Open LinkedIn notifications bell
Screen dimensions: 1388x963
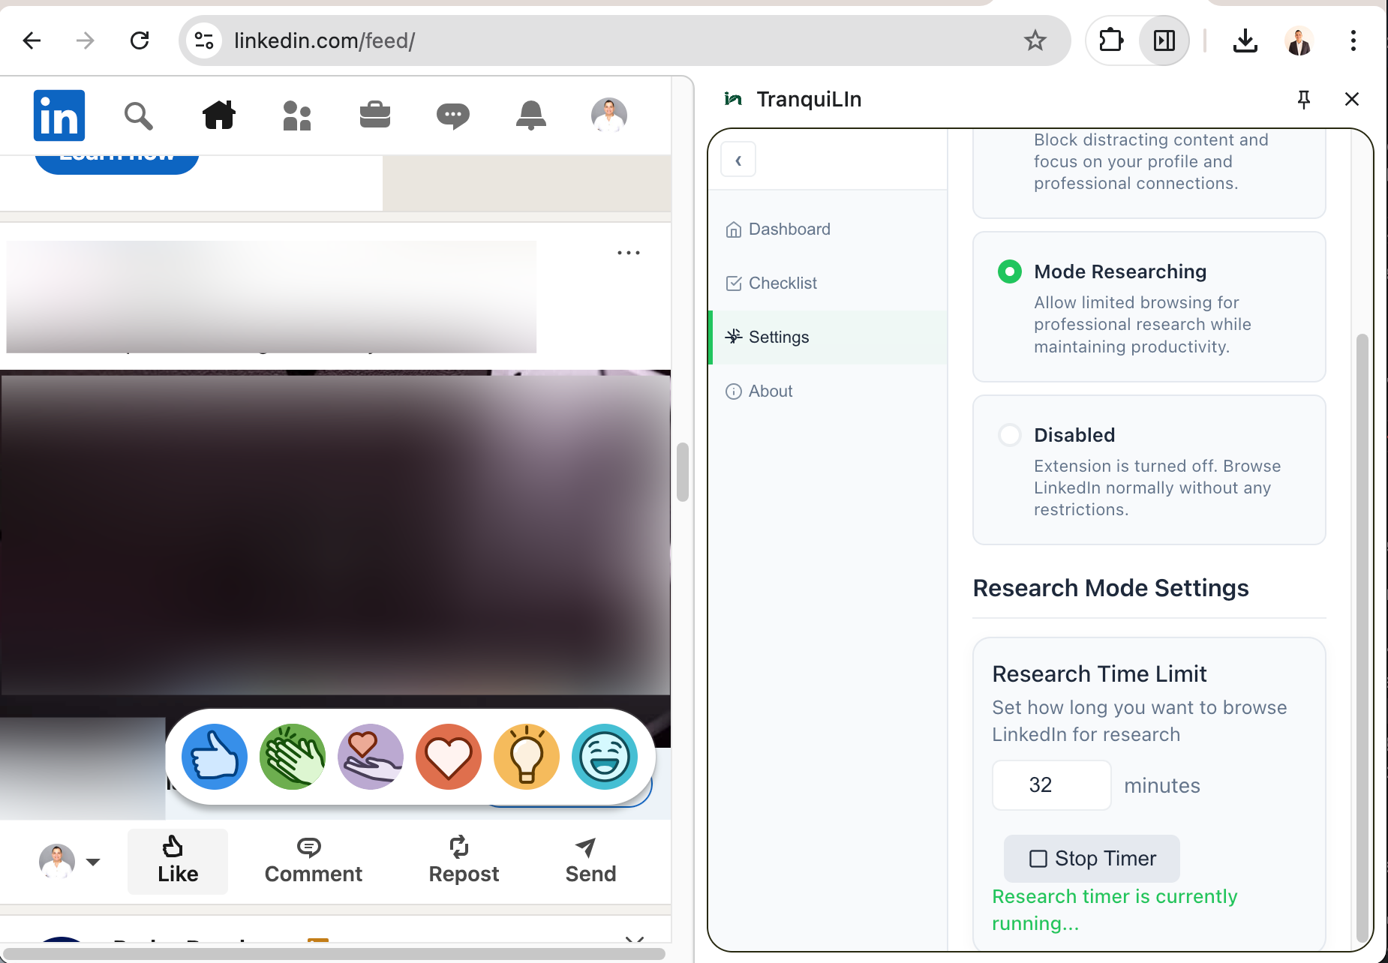pyautogui.click(x=530, y=115)
